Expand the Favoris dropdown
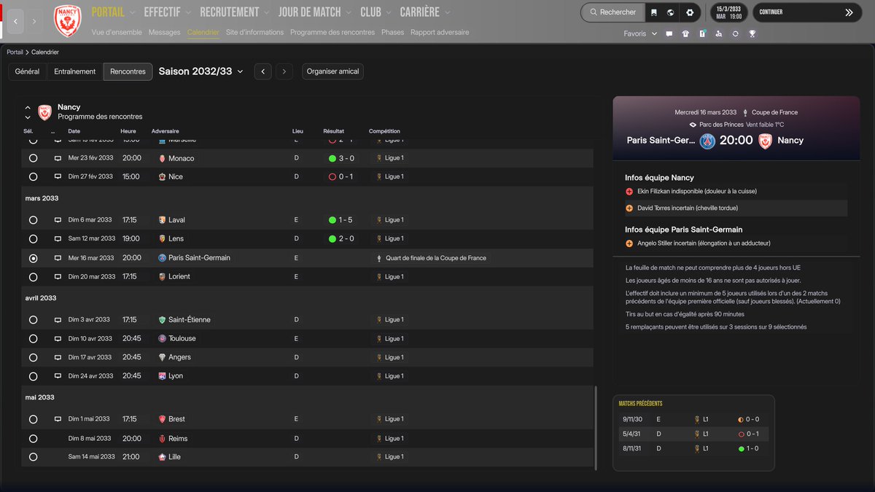 pyautogui.click(x=640, y=34)
